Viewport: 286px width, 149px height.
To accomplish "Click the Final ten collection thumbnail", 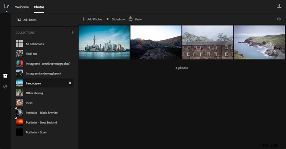I will pos(19,54).
